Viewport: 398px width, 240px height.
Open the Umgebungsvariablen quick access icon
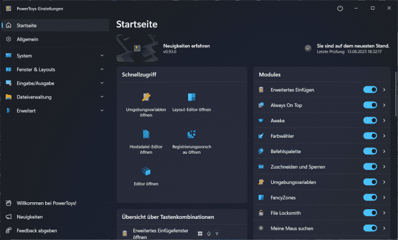[x=146, y=97]
